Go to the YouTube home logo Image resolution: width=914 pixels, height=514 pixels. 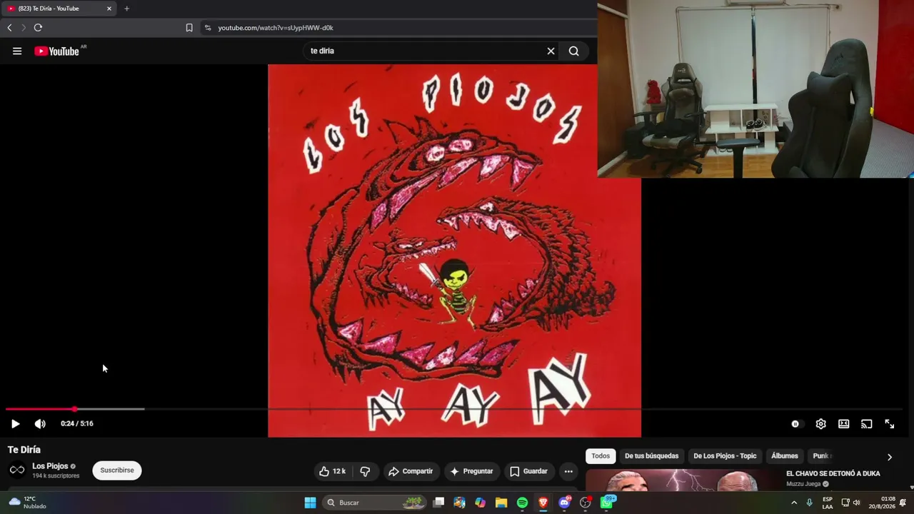pyautogui.click(x=57, y=51)
